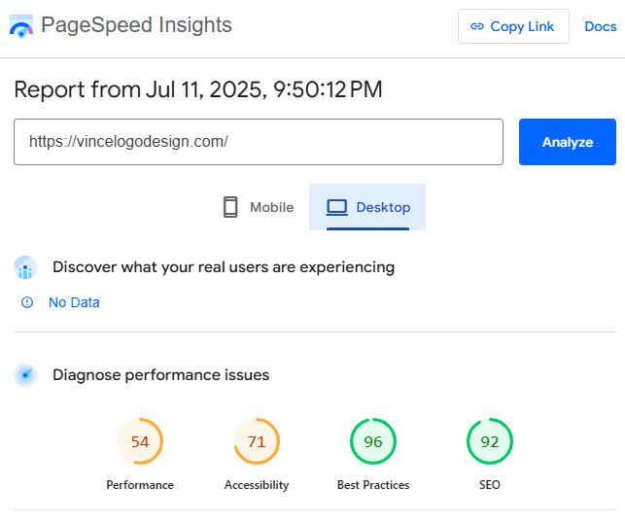Open the Docs link
This screenshot has height=522, width=625.
pos(601,26)
